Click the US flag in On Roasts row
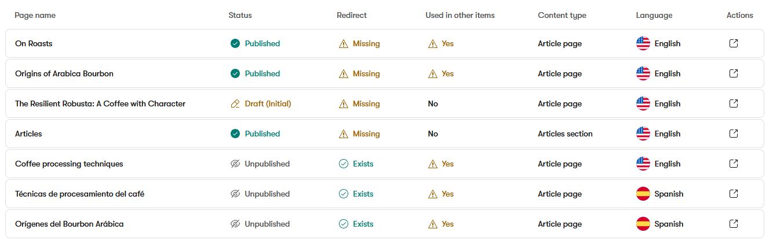This screenshot has height=244, width=773. [x=643, y=43]
